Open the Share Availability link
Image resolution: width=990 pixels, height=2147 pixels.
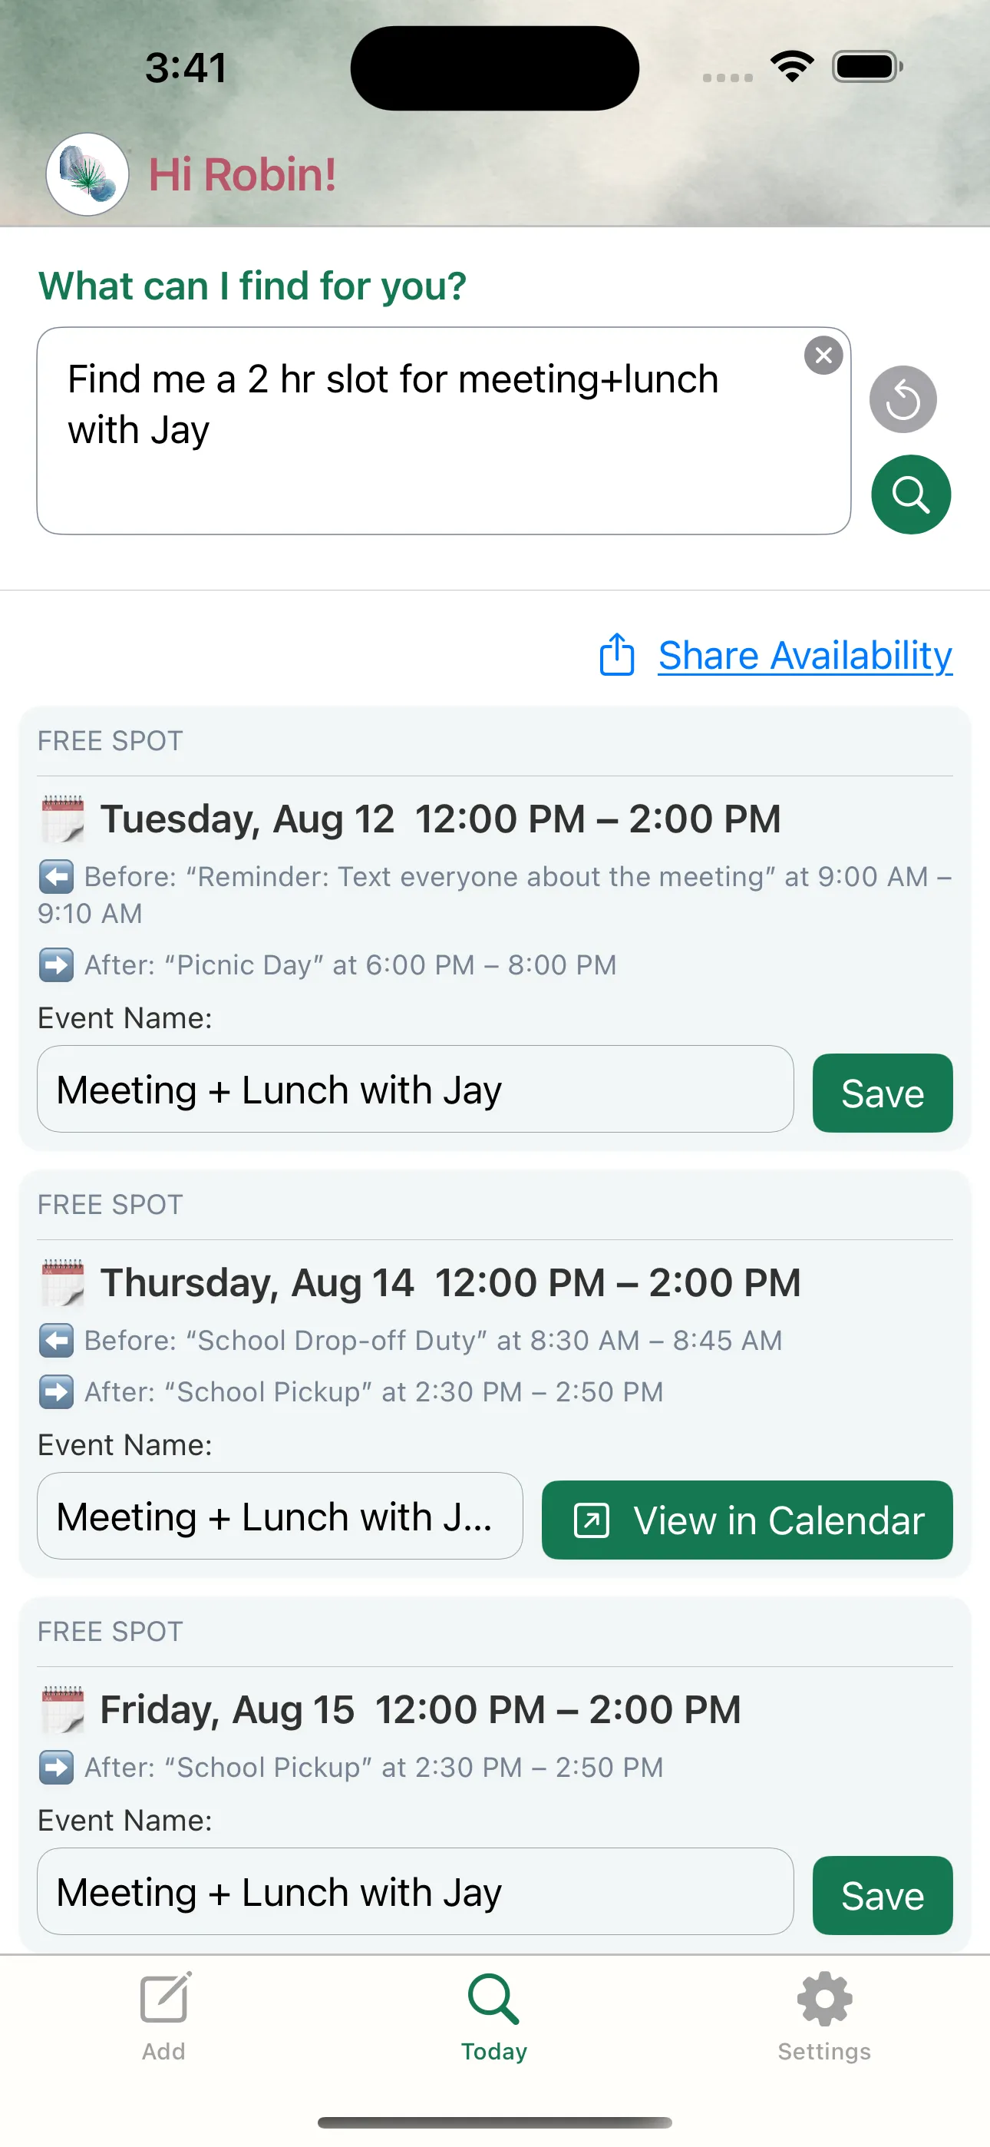coord(804,656)
